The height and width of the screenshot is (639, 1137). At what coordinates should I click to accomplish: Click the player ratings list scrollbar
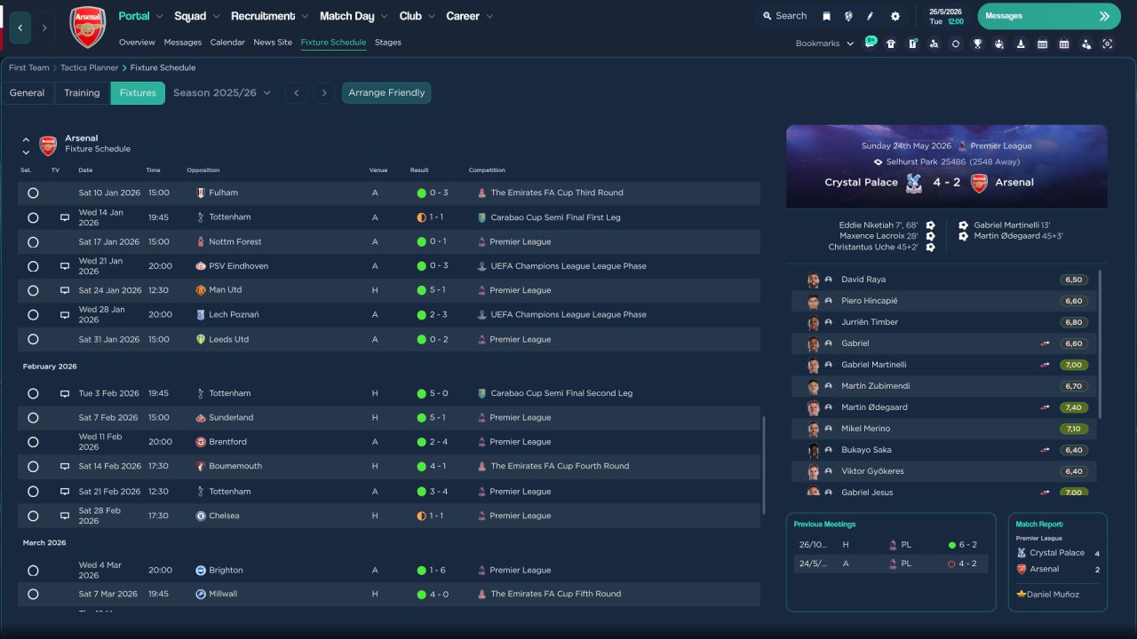(1101, 344)
